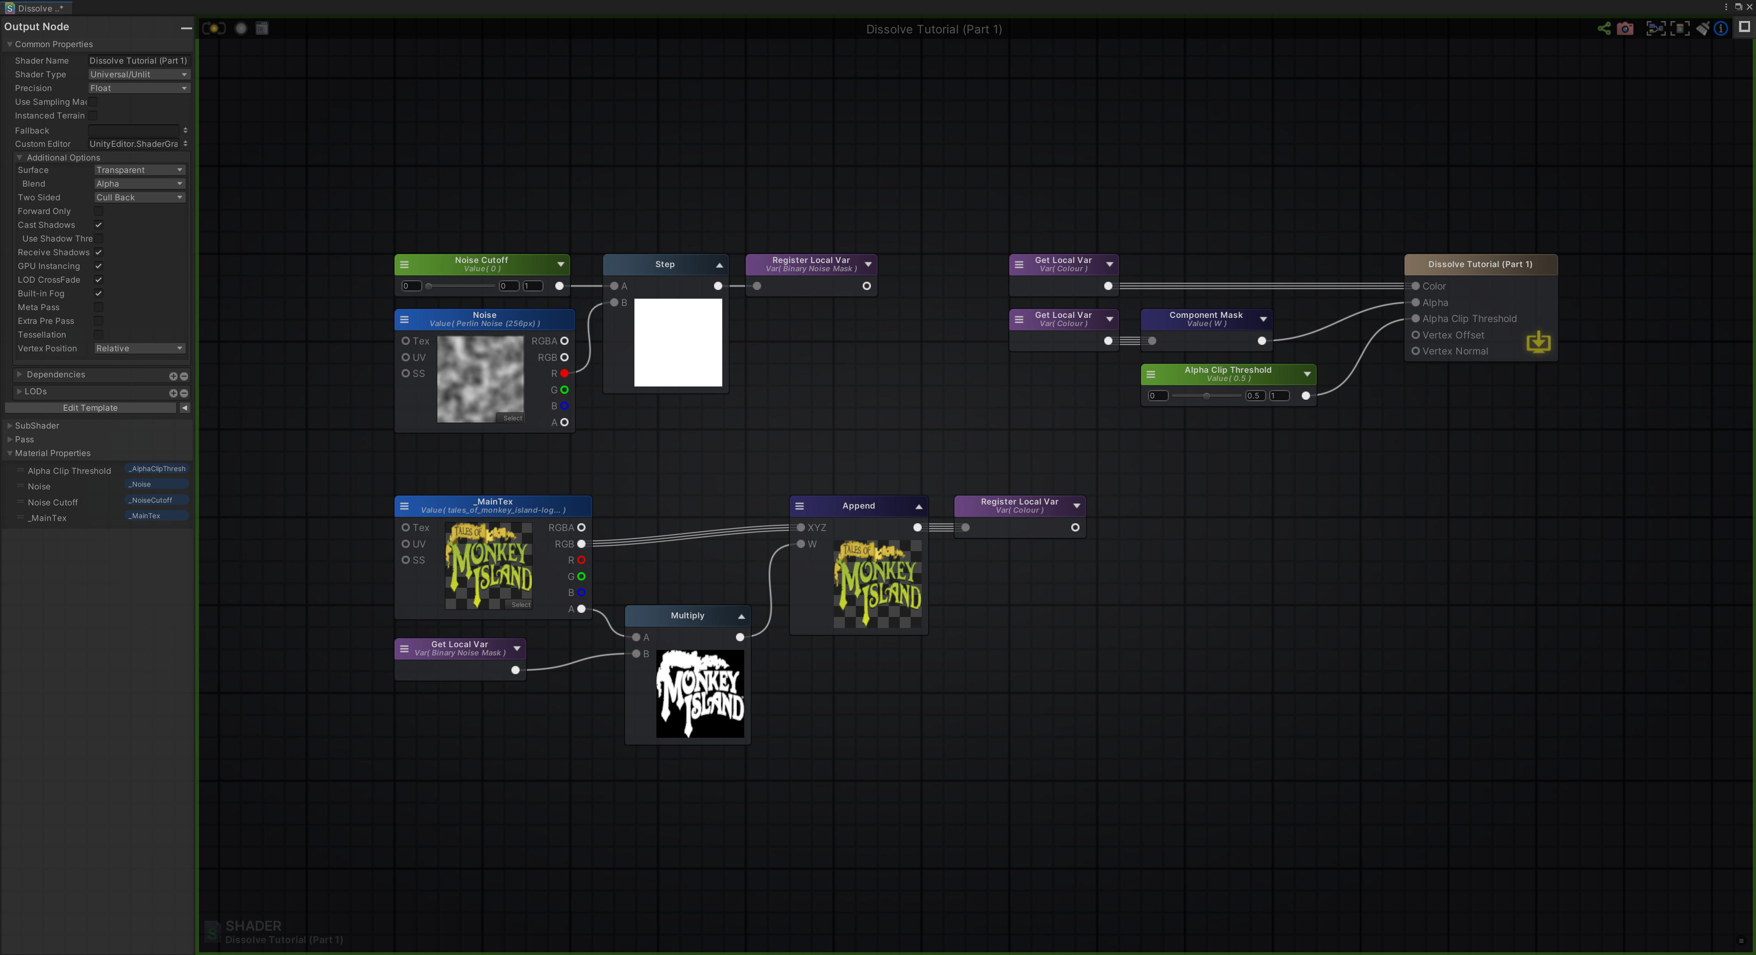Viewport: 1756px width, 955px height.
Task: Click the Alpha Clip Threshold node slider
Action: coord(1207,396)
